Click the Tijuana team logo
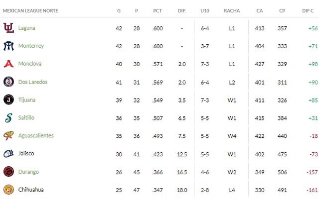The image size is (319, 201). [8, 100]
